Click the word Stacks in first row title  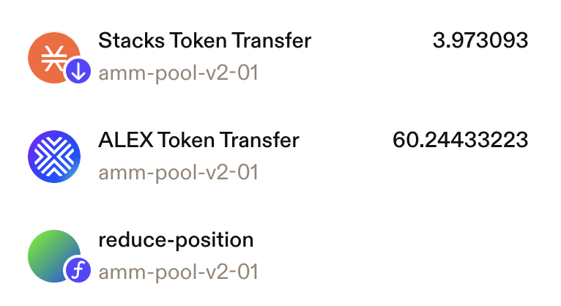132,40
